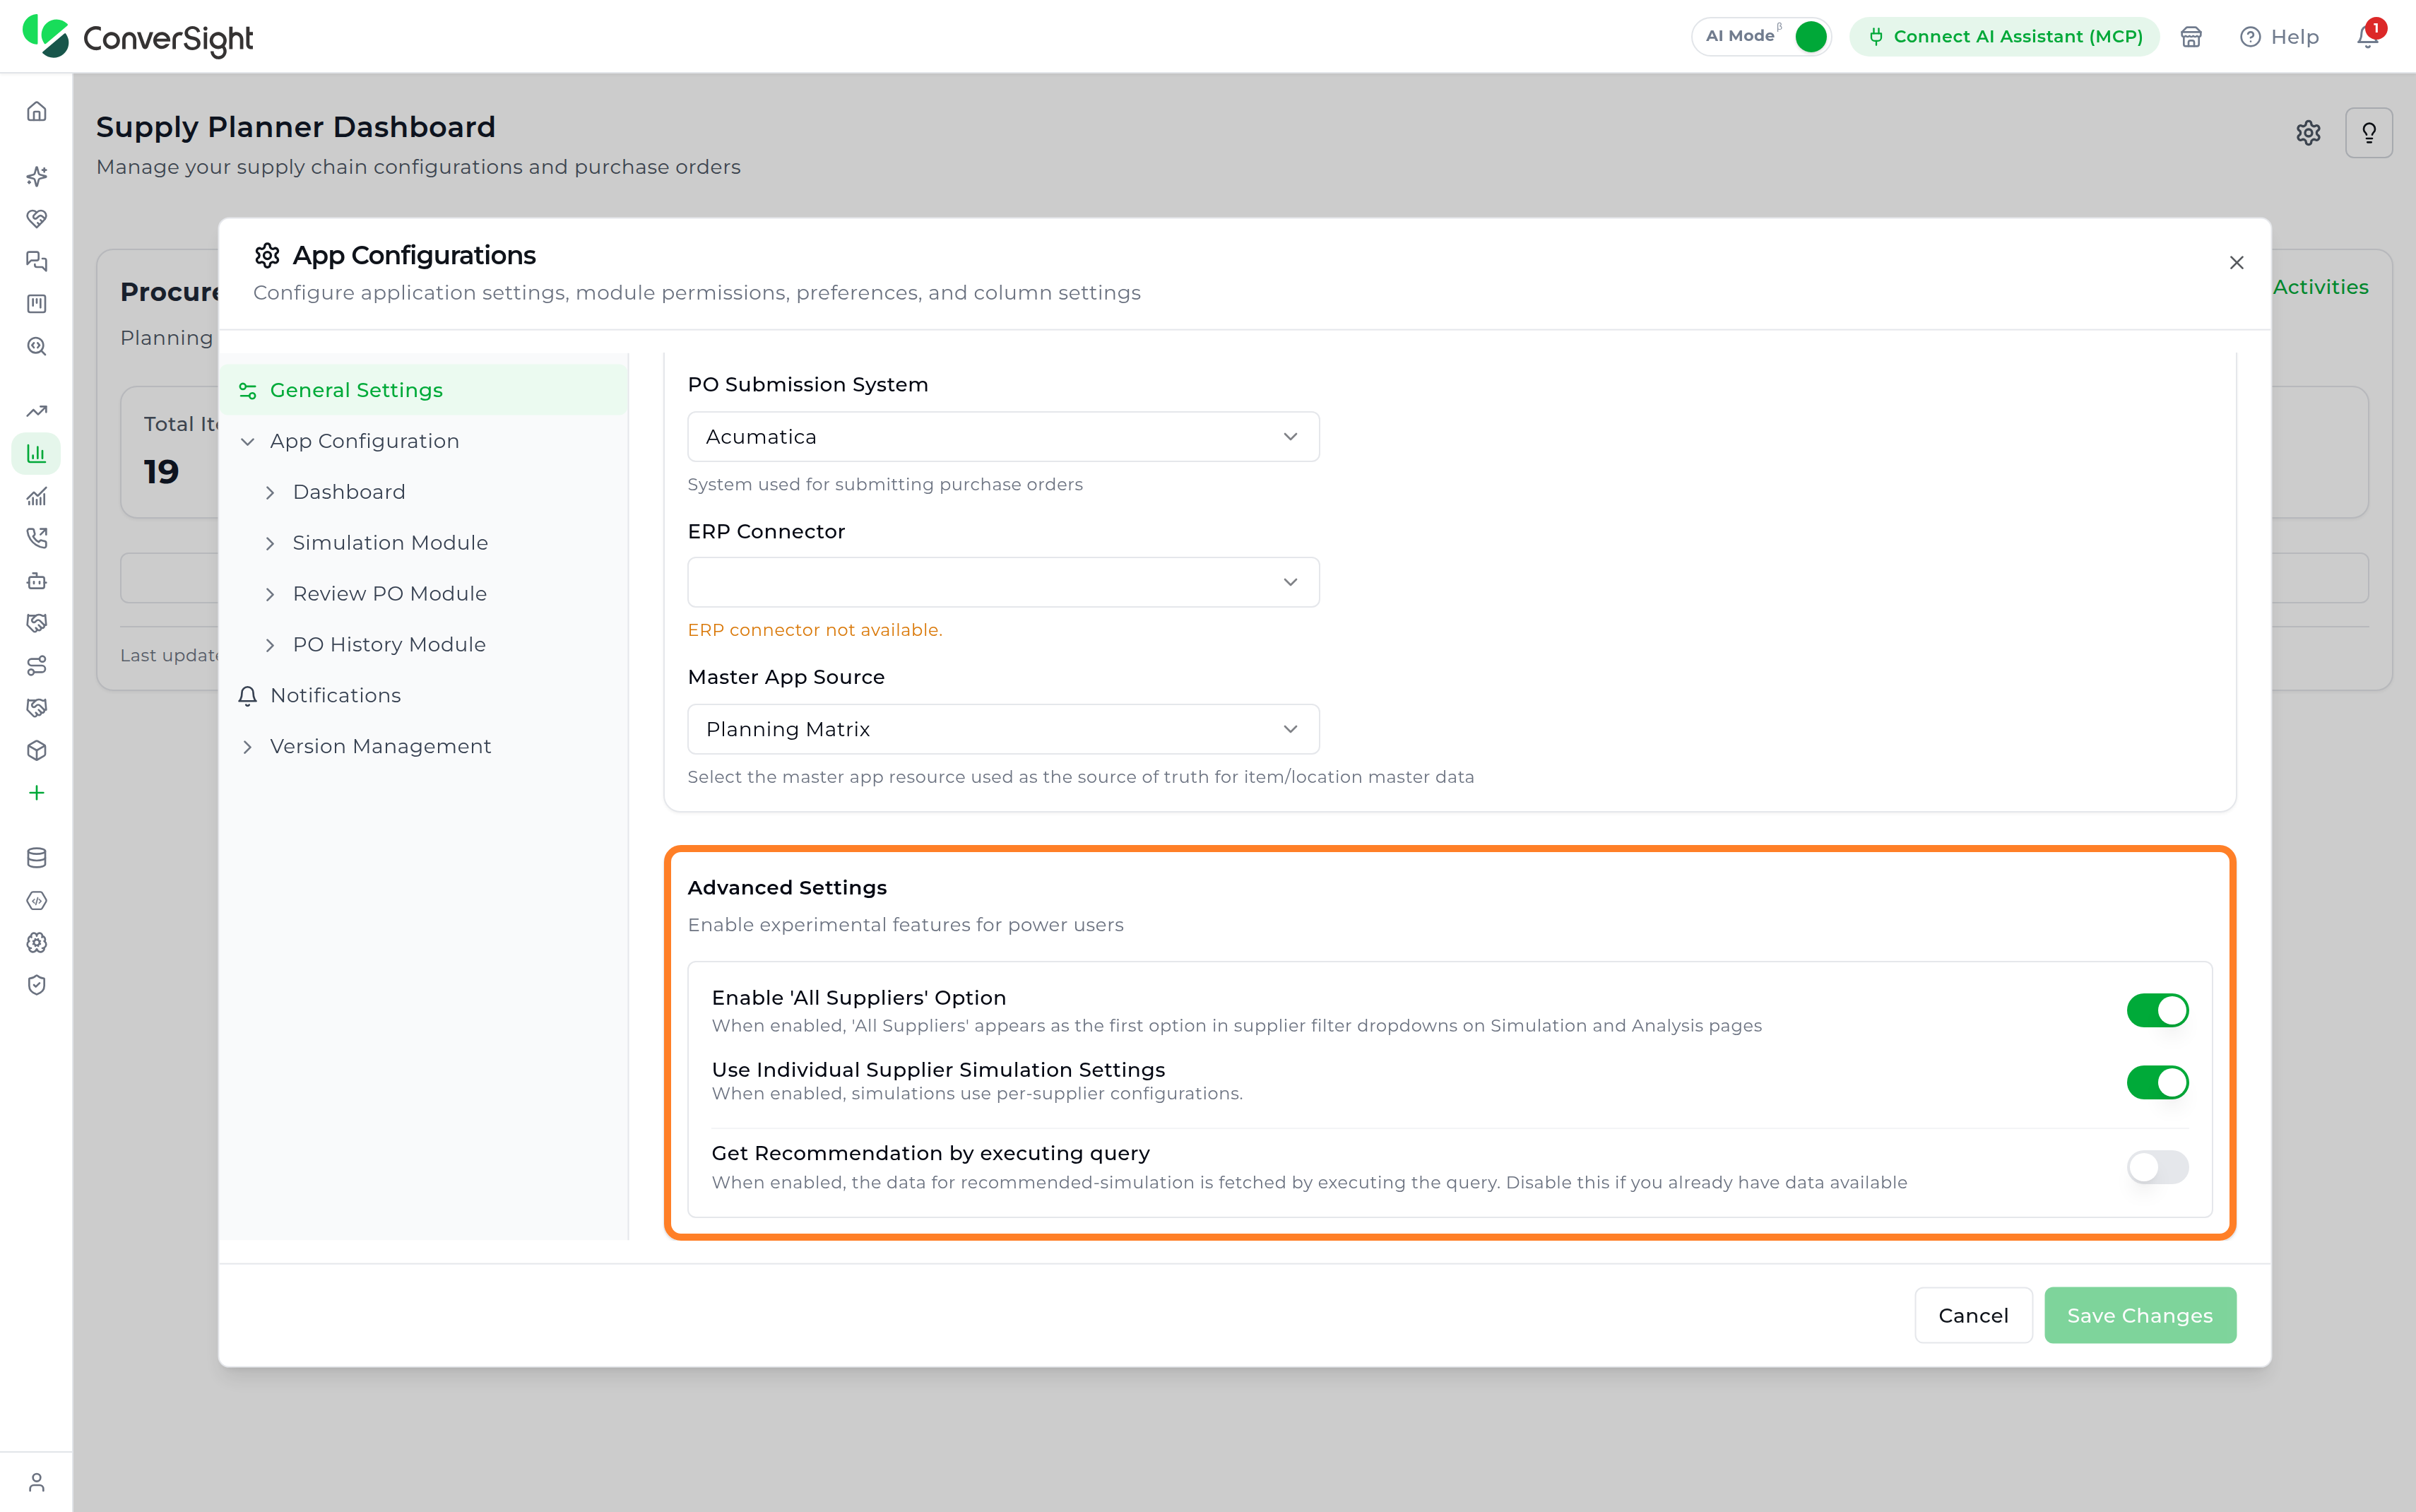This screenshot has width=2416, height=1512.
Task: Open the Help link in header
Action: pos(2279,37)
